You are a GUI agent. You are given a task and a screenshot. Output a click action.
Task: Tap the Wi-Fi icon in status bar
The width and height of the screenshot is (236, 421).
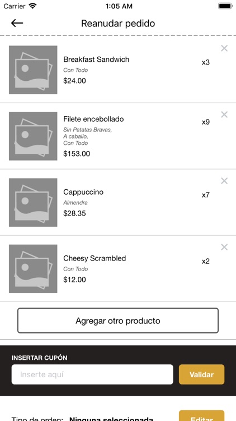[x=32, y=6]
